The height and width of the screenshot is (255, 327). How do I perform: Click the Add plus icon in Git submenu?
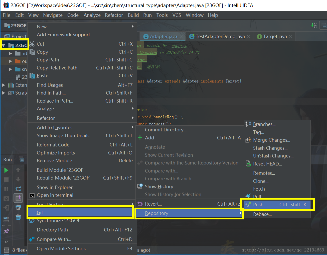(140, 138)
